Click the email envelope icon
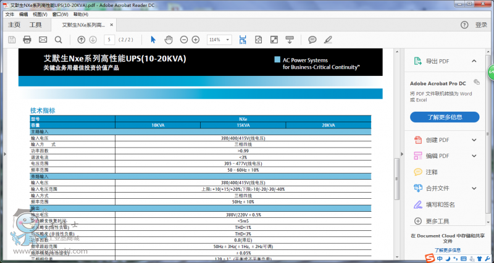This screenshot has height=263, width=494. click(x=43, y=40)
